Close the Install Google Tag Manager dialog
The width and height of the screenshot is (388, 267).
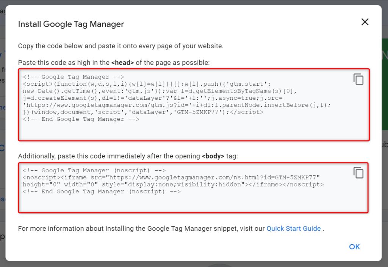pos(365,22)
